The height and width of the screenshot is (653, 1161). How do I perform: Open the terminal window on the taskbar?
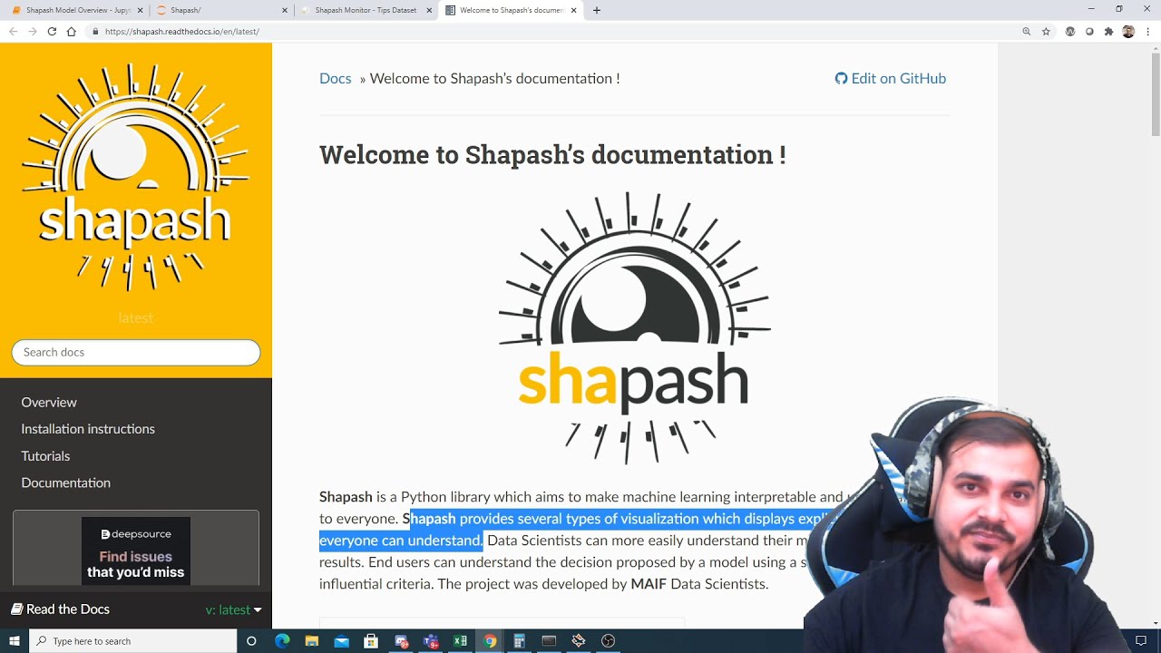(x=549, y=641)
